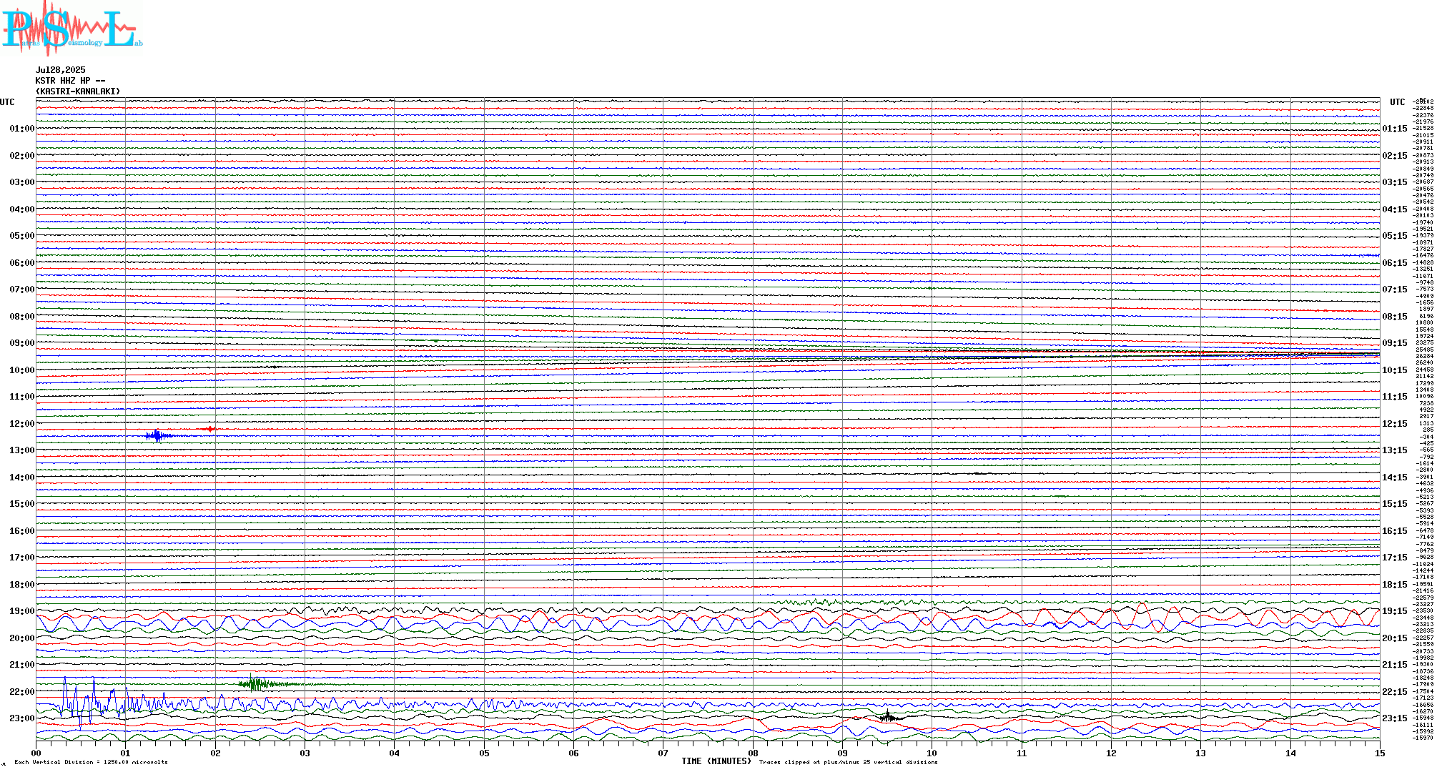Screen dimensions: 1437x772
Task: Click the 19:00 hour label
Action: (x=22, y=611)
